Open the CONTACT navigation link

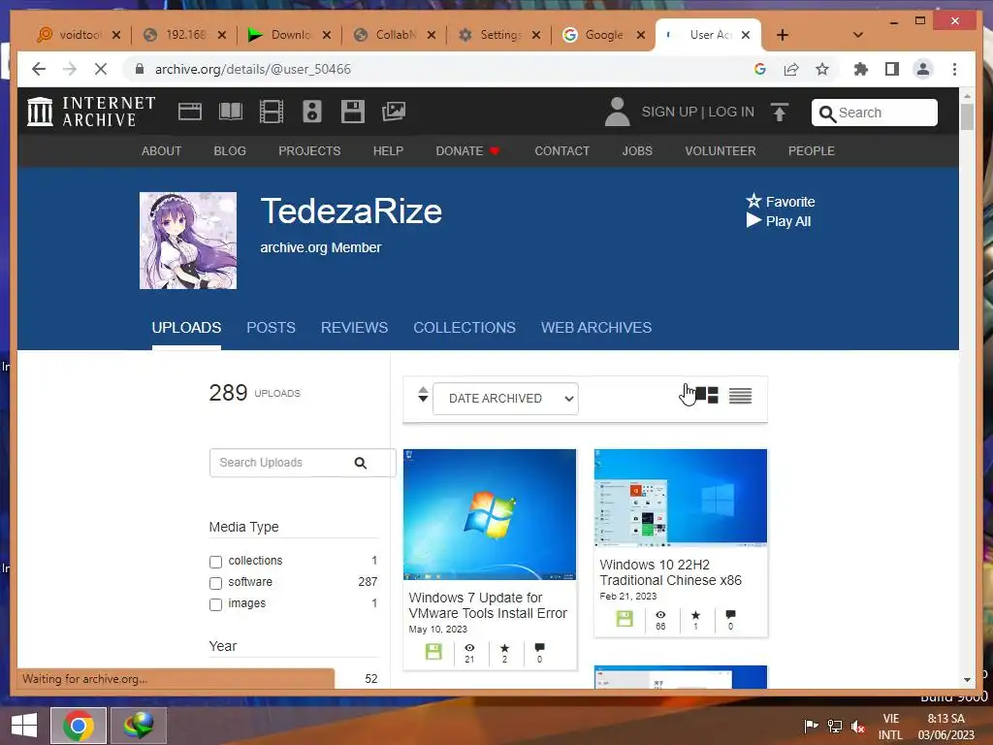[561, 150]
